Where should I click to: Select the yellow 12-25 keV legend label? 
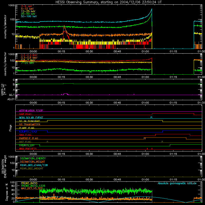[28, 11]
